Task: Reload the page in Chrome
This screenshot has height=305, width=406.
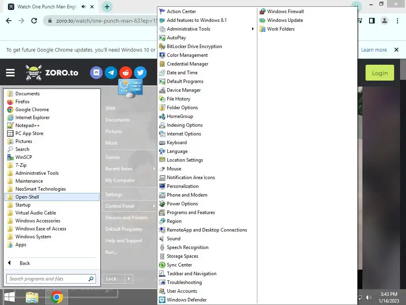Action: tap(34, 21)
